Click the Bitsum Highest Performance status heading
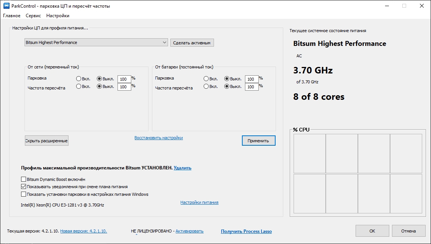The width and height of the screenshot is (431, 244). tap(340, 44)
